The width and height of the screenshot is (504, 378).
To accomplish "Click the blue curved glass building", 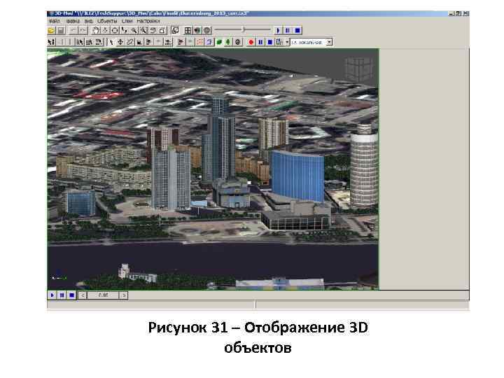I will point(297,176).
